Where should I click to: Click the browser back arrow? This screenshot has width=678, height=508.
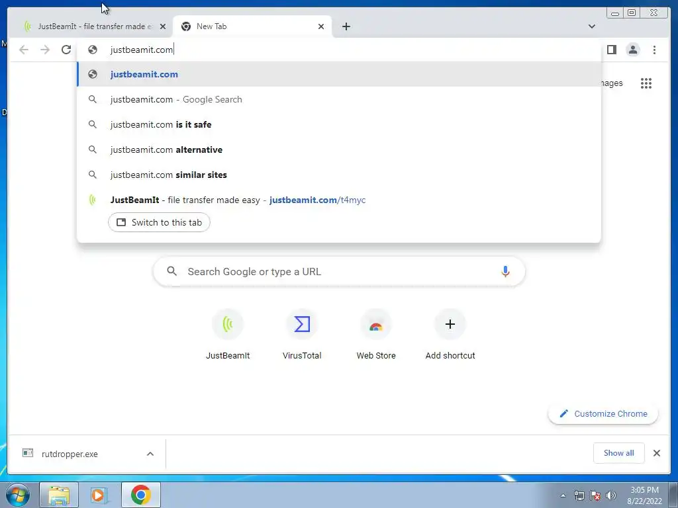click(24, 50)
